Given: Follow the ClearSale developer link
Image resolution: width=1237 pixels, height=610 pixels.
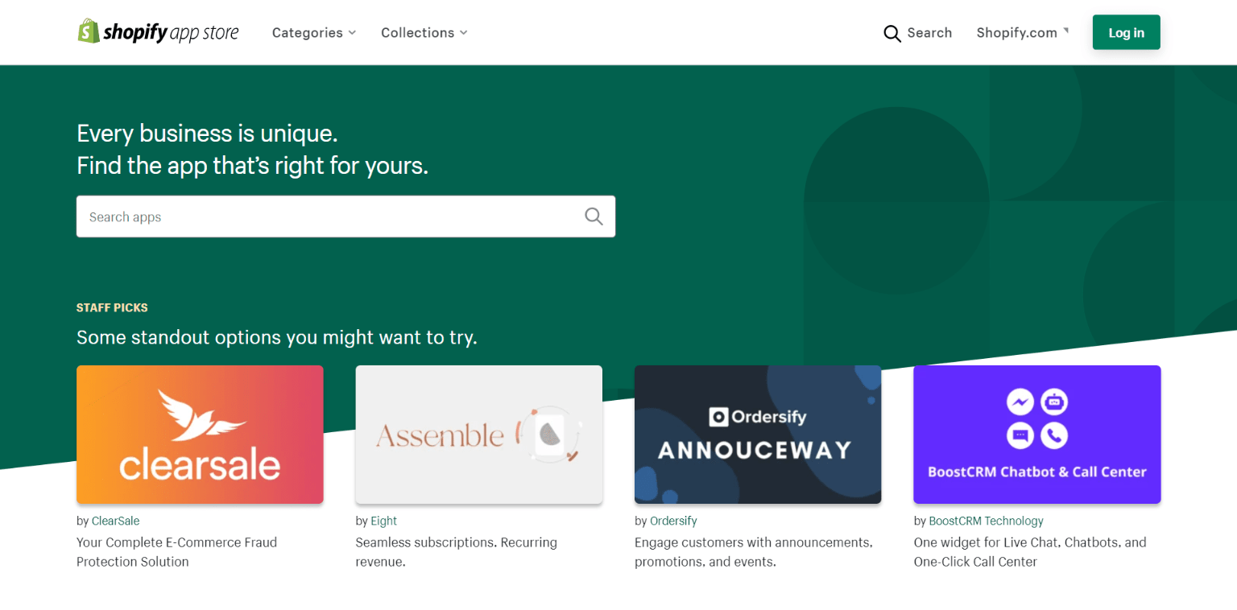Looking at the screenshot, I should click(x=116, y=521).
